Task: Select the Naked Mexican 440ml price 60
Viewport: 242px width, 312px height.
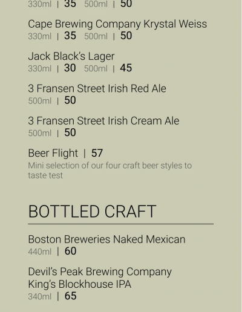Action: pyautogui.click(x=70, y=251)
